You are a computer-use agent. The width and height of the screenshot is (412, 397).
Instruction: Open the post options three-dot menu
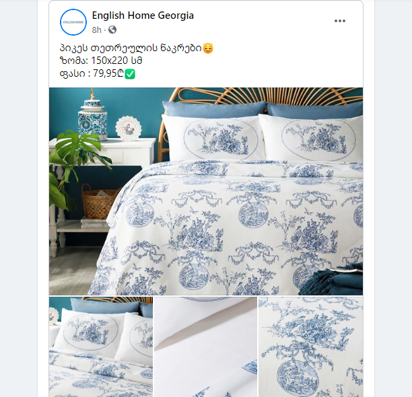pyautogui.click(x=339, y=21)
